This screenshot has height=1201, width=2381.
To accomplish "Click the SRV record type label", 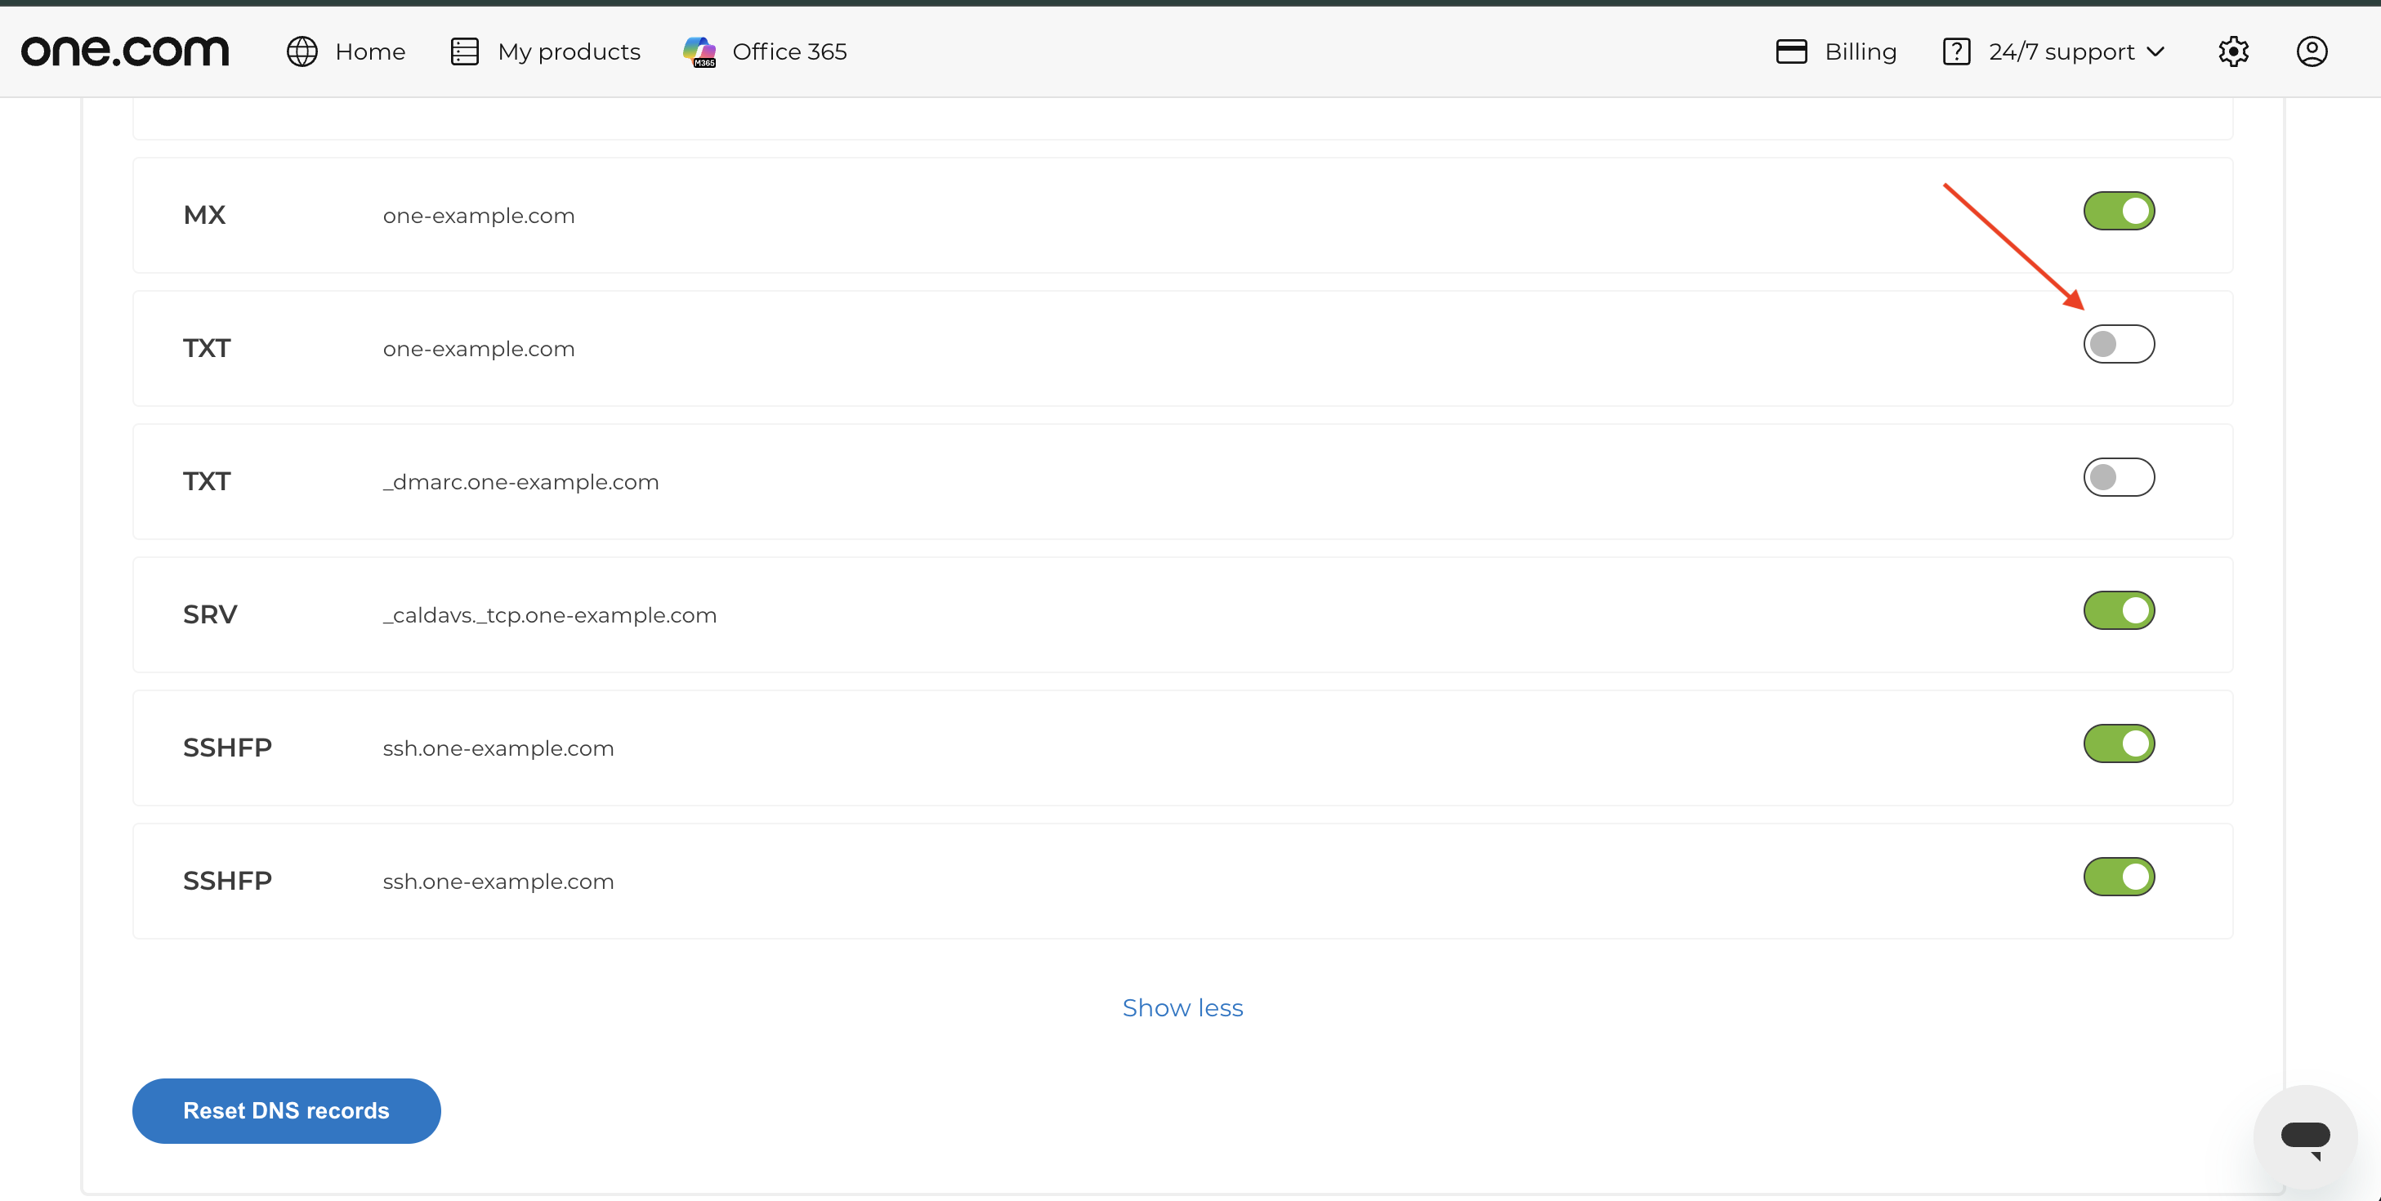I will pyautogui.click(x=210, y=615).
